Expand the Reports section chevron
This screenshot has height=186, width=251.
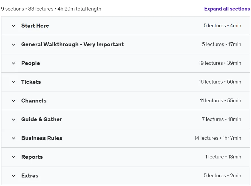tap(14, 157)
